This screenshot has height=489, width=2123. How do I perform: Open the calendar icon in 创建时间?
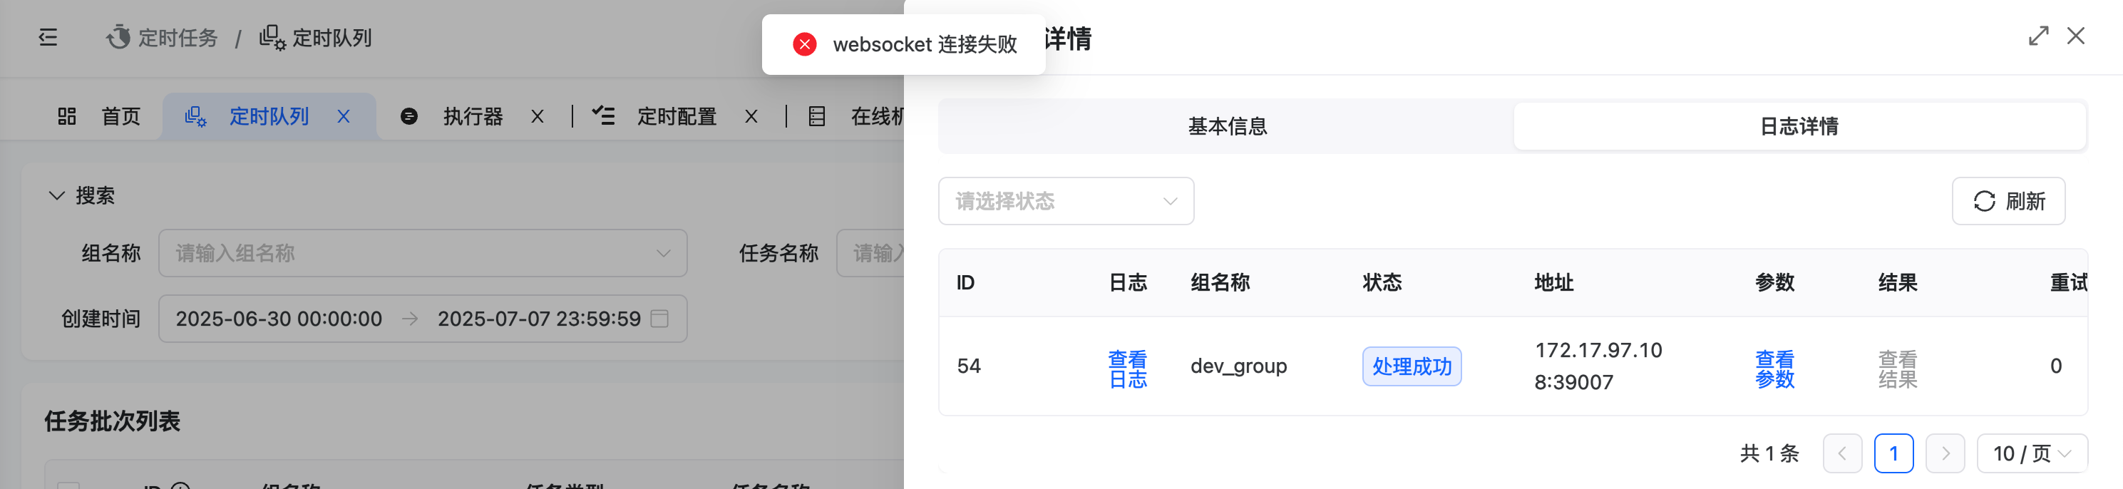pos(659,319)
